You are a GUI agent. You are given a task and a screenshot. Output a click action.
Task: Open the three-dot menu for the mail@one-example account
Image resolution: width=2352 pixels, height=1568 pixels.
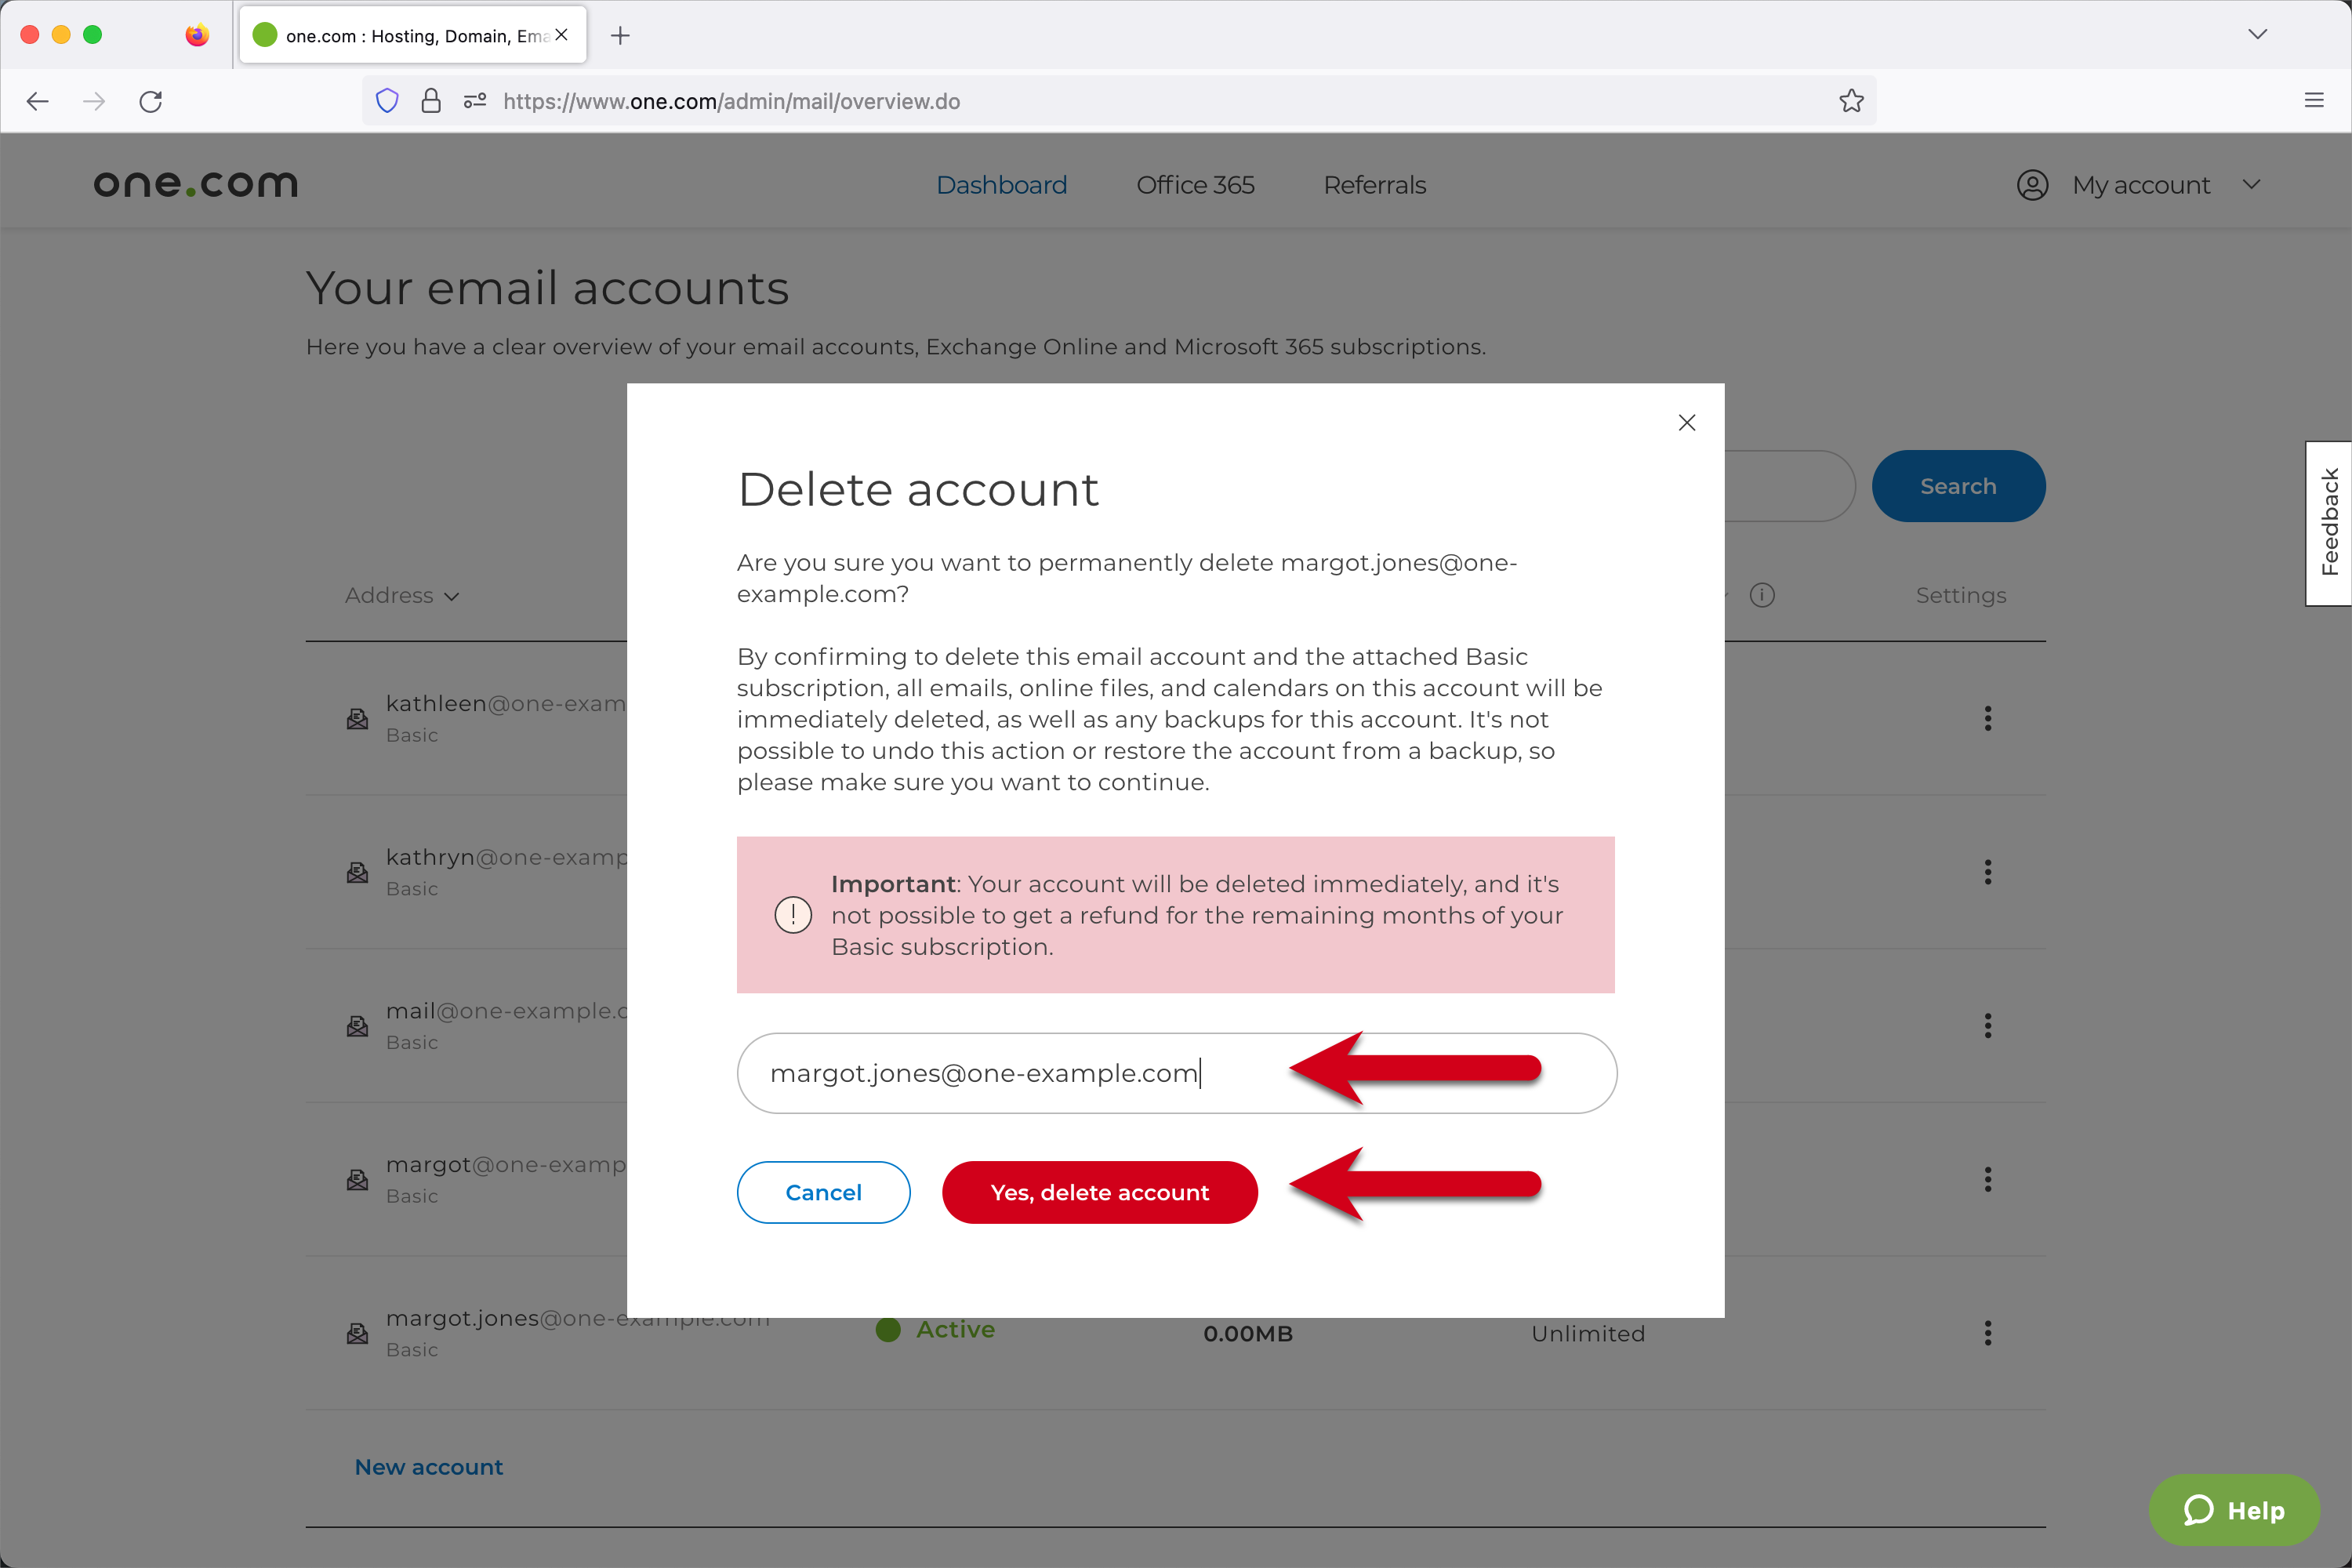point(1987,1026)
